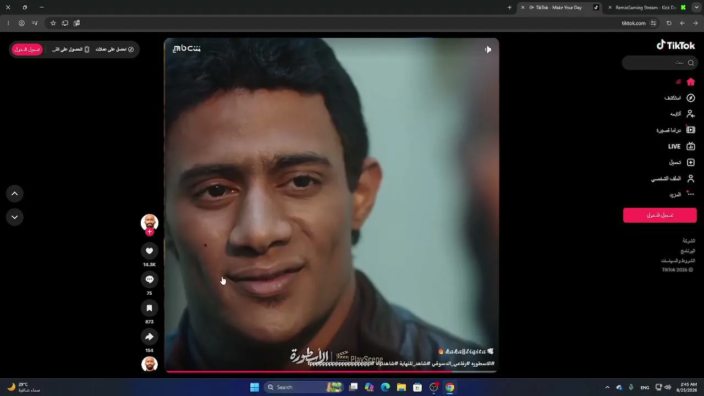704x396 pixels.
Task: Click the magnifier icon in TikTok search
Action: (691, 63)
